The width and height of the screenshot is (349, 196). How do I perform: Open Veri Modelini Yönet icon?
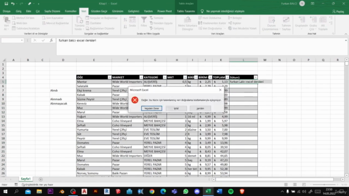[242, 28]
